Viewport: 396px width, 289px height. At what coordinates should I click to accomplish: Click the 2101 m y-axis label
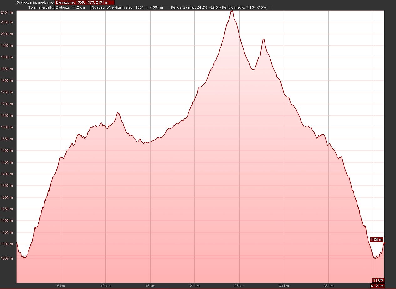pyautogui.click(x=7, y=12)
